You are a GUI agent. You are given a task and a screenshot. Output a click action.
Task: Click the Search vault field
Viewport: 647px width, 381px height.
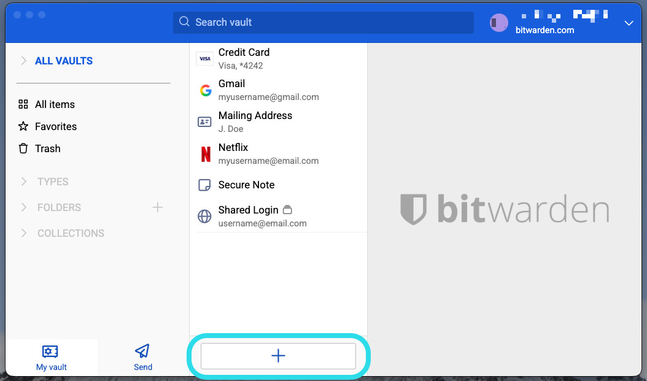[323, 23]
